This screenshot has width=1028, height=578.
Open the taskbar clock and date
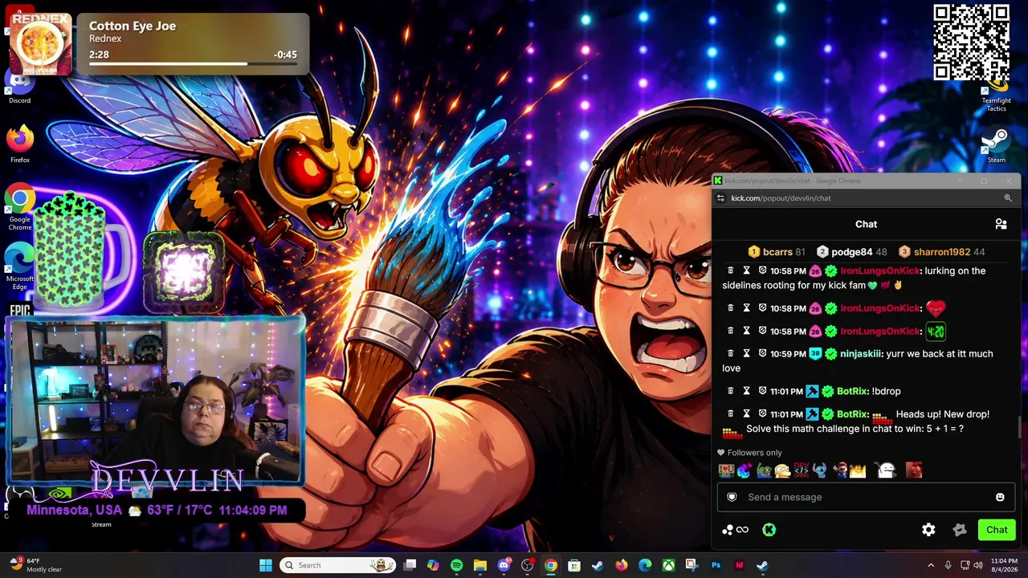pyautogui.click(x=1004, y=565)
